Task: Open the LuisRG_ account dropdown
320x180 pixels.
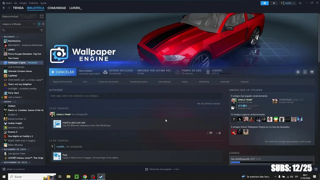Action: (290, 3)
